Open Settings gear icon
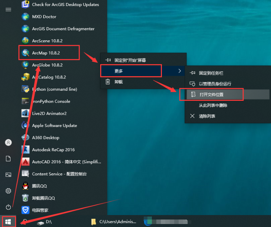This screenshot has width=271, height=227. (x=8, y=191)
